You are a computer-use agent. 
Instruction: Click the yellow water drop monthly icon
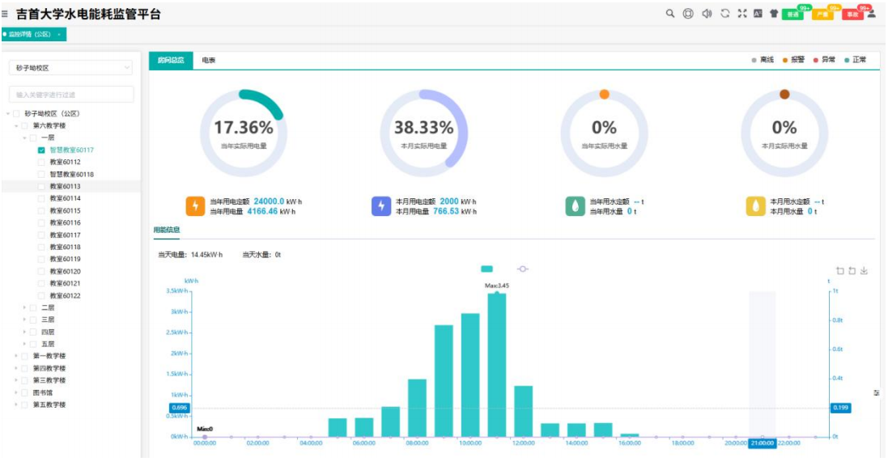coord(755,206)
